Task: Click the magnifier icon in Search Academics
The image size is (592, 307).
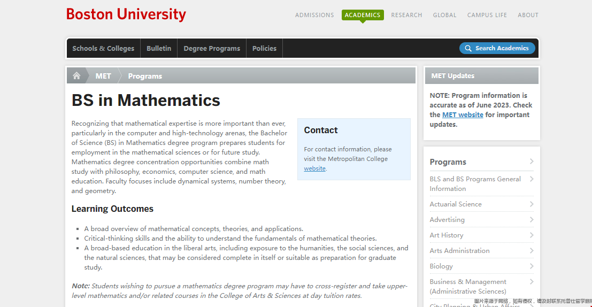Action: pos(468,48)
